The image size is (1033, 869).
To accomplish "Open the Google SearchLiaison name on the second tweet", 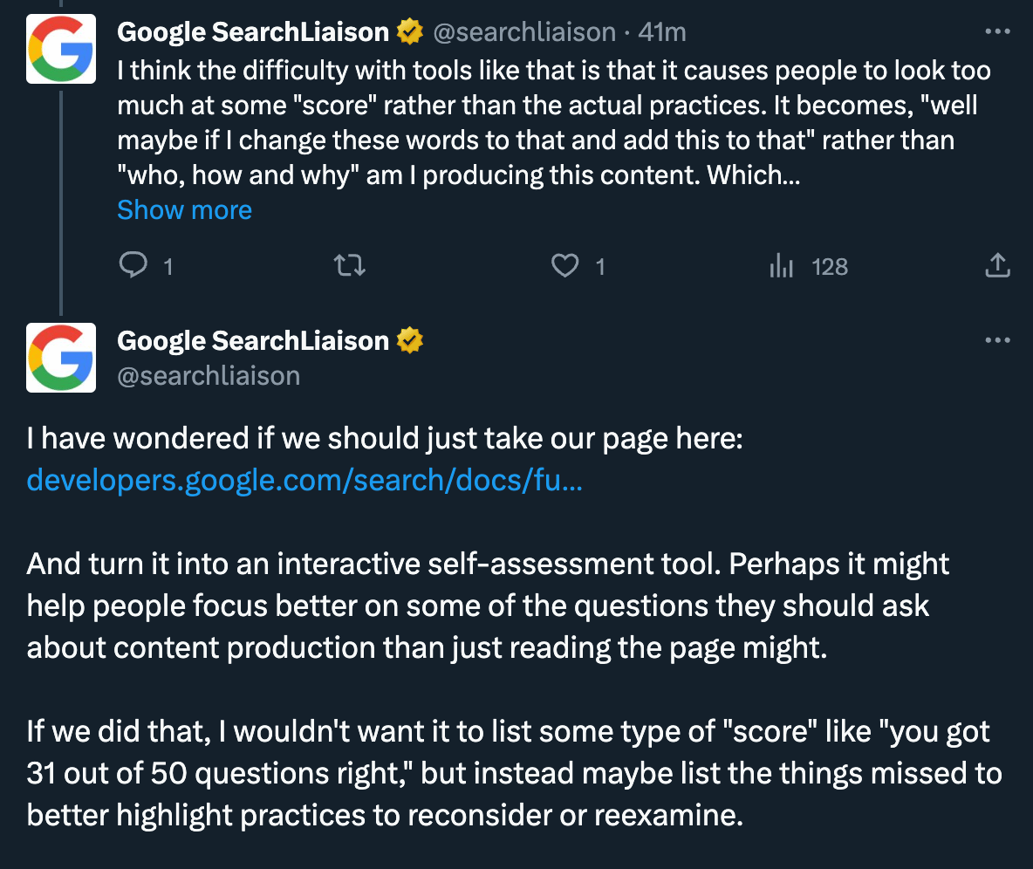I will [253, 340].
